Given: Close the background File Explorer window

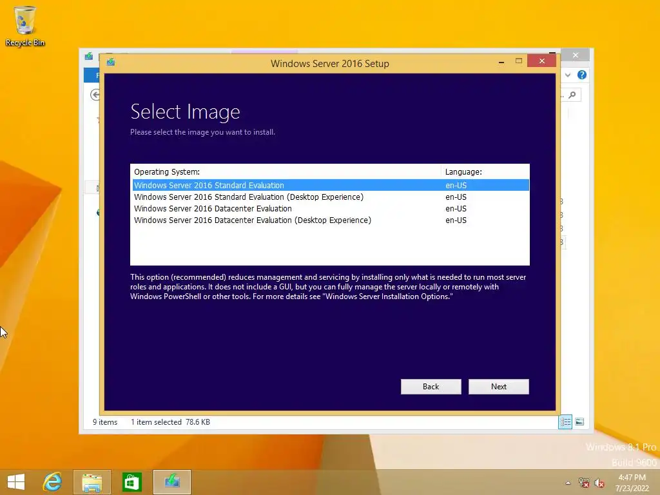Looking at the screenshot, I should pos(576,55).
